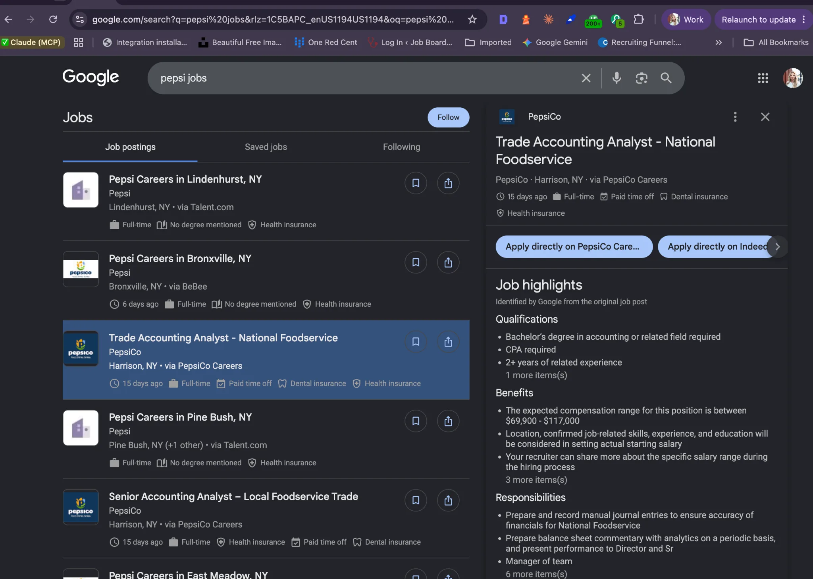Save the Pepsi Careers in Bronxville job

(416, 262)
